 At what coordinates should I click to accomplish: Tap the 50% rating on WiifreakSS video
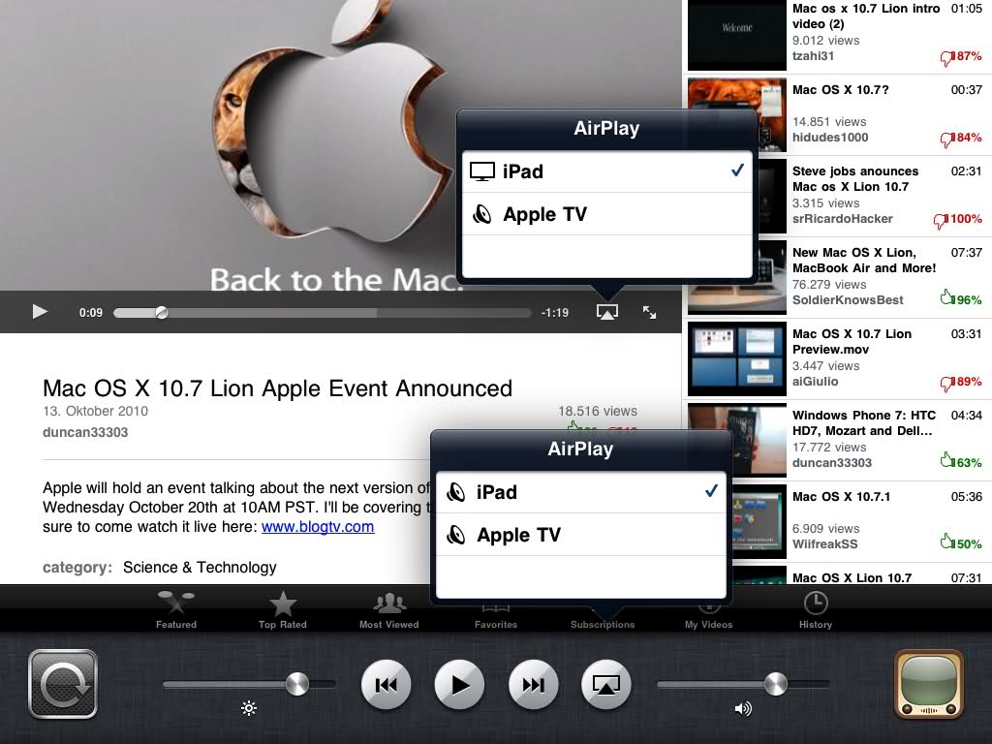(962, 542)
